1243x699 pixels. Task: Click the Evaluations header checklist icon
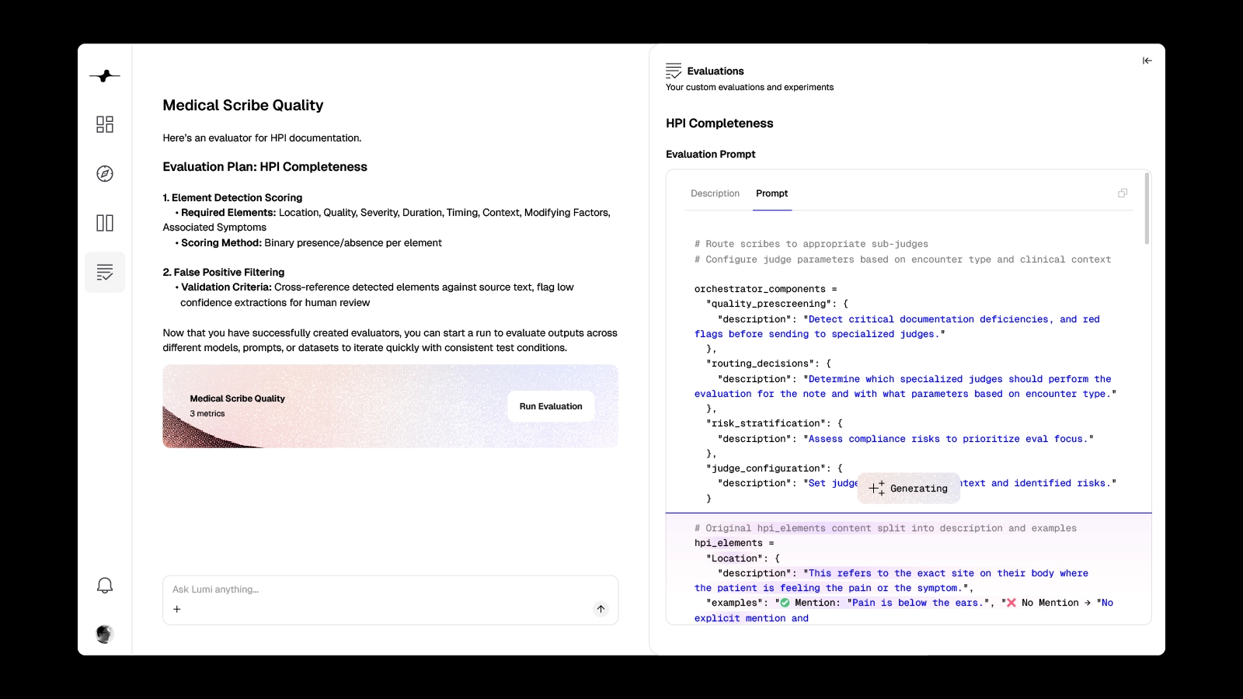[x=674, y=71]
